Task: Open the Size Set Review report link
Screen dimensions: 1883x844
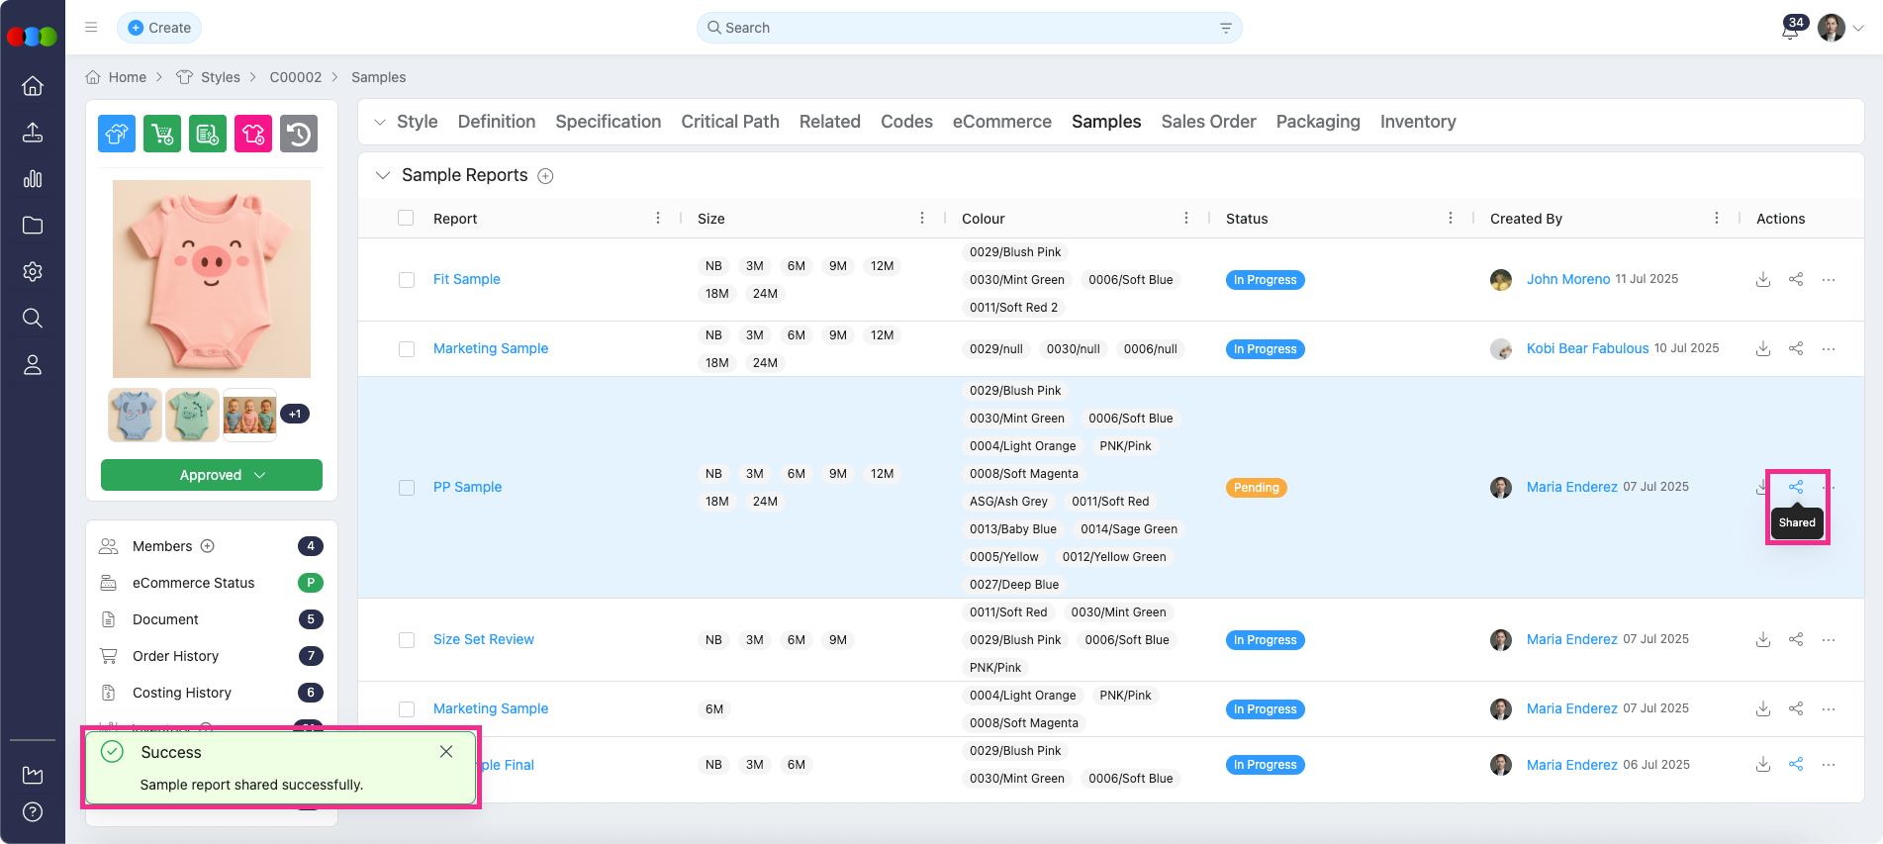Action: [x=483, y=640]
